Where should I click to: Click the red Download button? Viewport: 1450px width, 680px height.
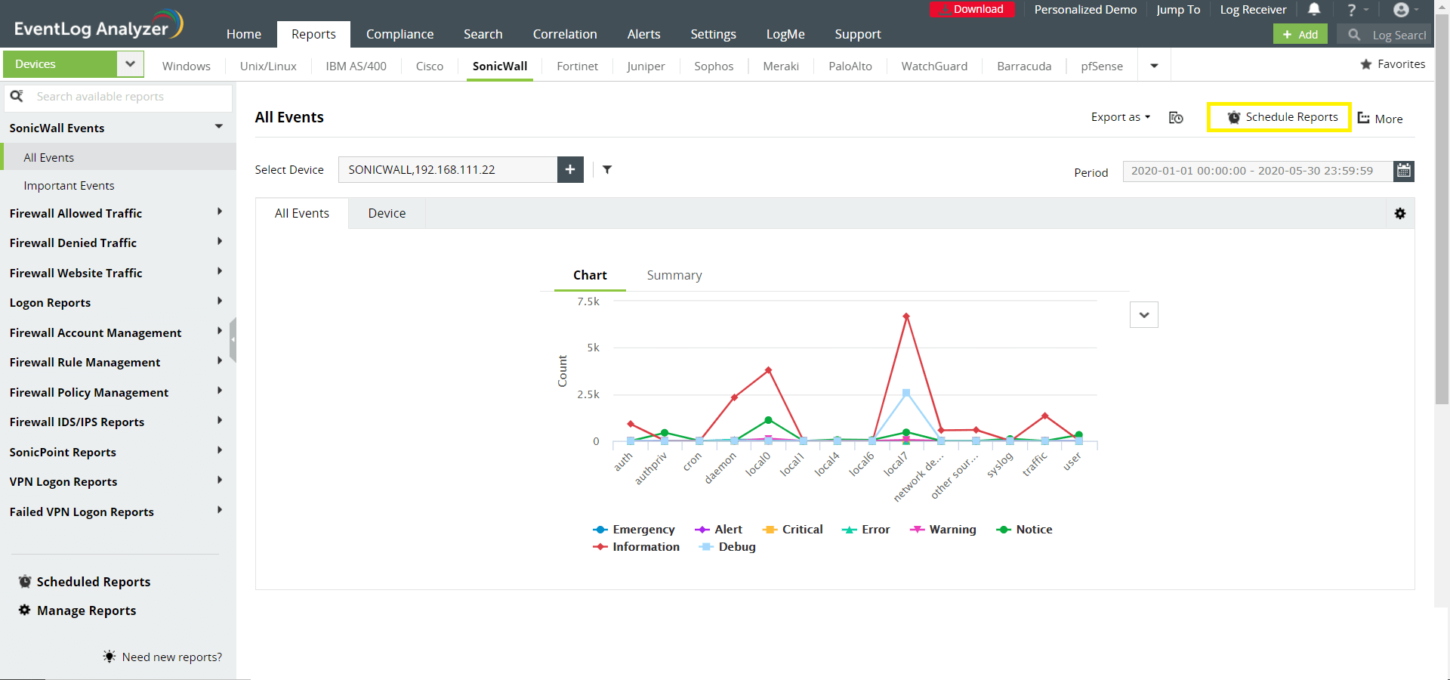(x=971, y=9)
